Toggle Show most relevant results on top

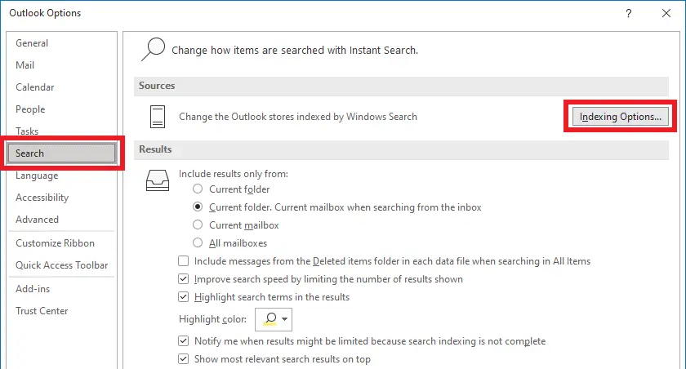[184, 359]
